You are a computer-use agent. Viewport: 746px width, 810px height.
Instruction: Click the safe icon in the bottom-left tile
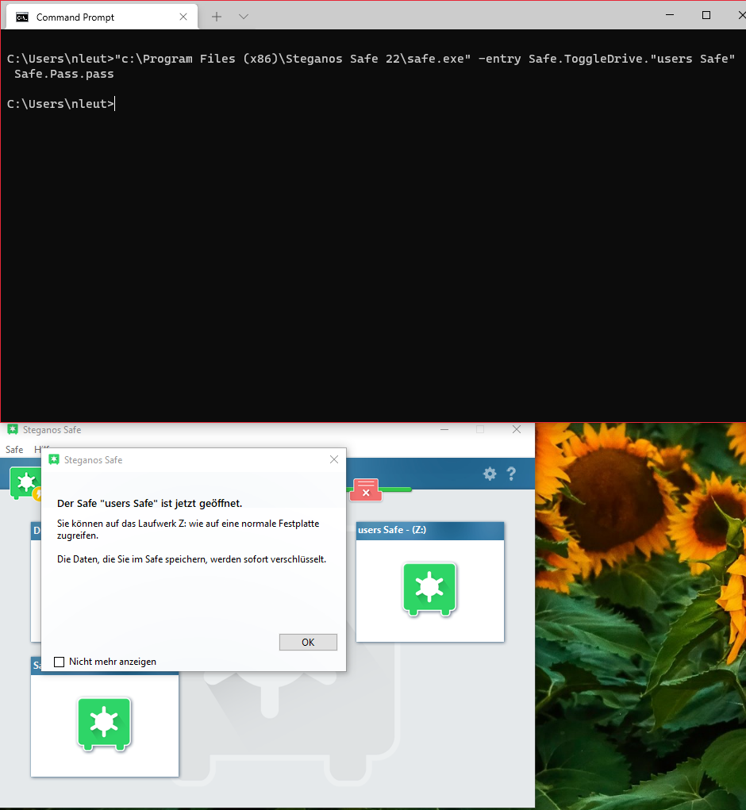(104, 724)
